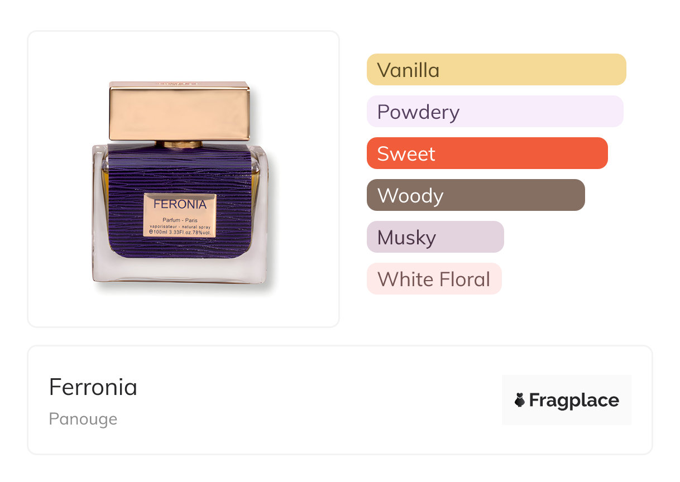Click the Fragplace wordmark text
Screen dimensions: 680x482
[574, 400]
